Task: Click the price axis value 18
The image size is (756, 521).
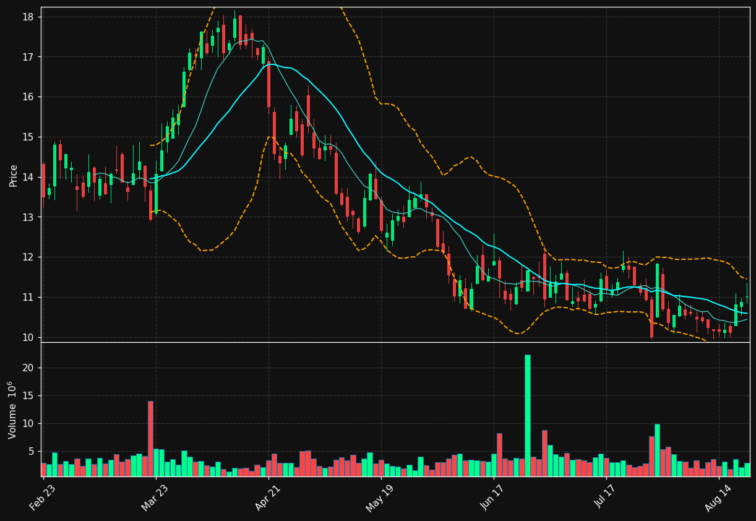Action: 28,17
